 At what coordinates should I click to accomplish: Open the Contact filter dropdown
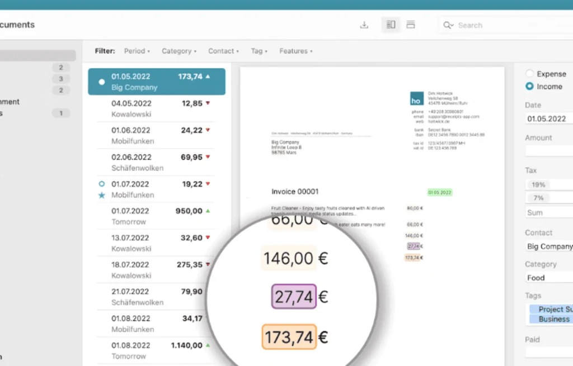tap(223, 51)
